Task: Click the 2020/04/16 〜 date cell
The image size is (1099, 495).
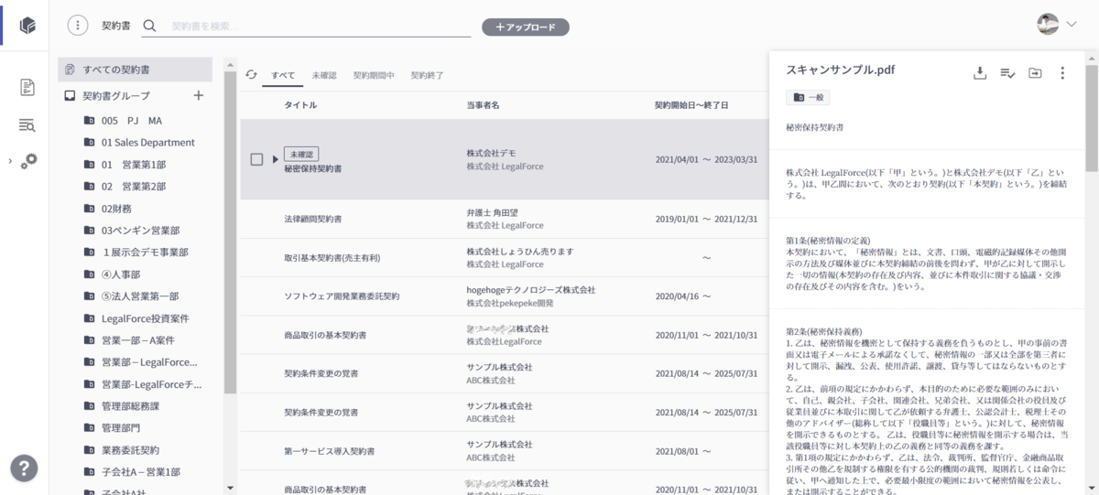Action: pos(683,296)
